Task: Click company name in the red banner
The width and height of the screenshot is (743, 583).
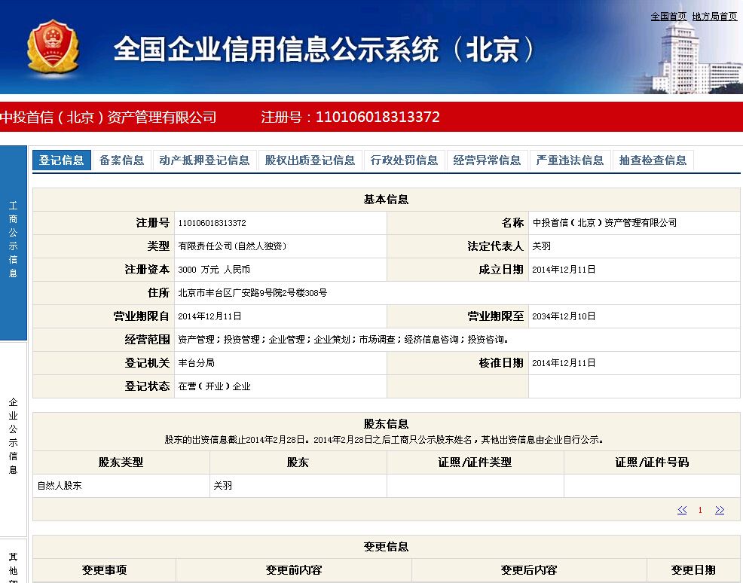Action: tap(109, 117)
